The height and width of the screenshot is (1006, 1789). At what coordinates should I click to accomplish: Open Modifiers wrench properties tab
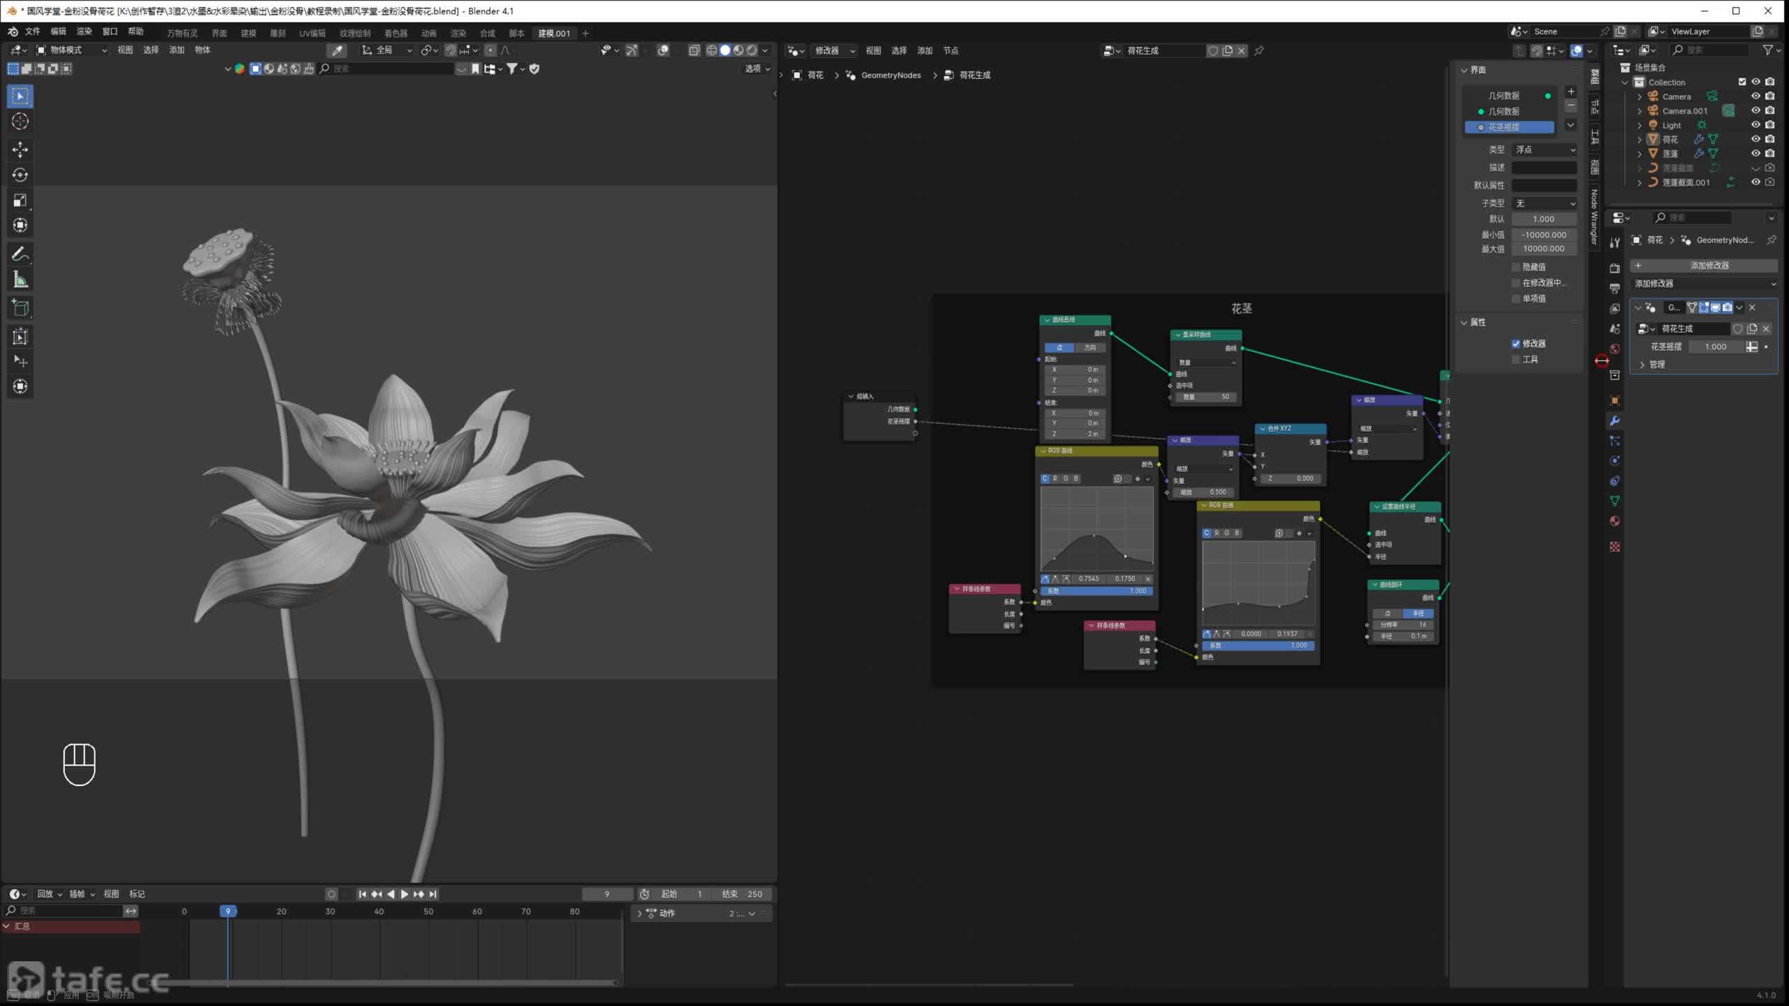click(1614, 421)
